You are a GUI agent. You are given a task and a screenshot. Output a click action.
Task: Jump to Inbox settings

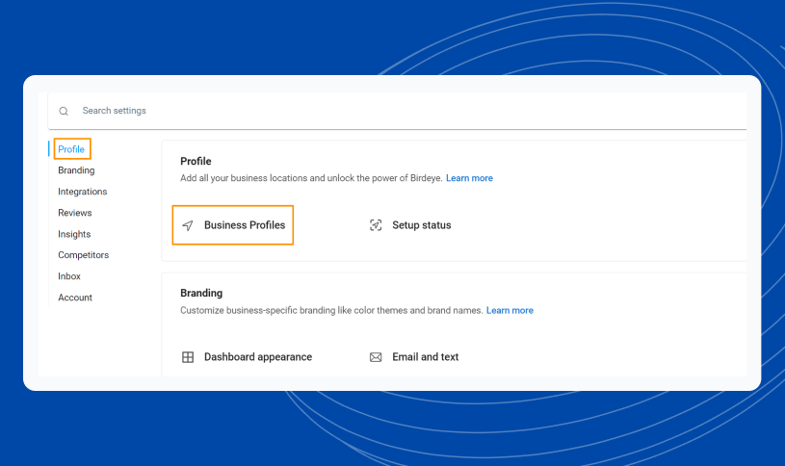tap(69, 276)
